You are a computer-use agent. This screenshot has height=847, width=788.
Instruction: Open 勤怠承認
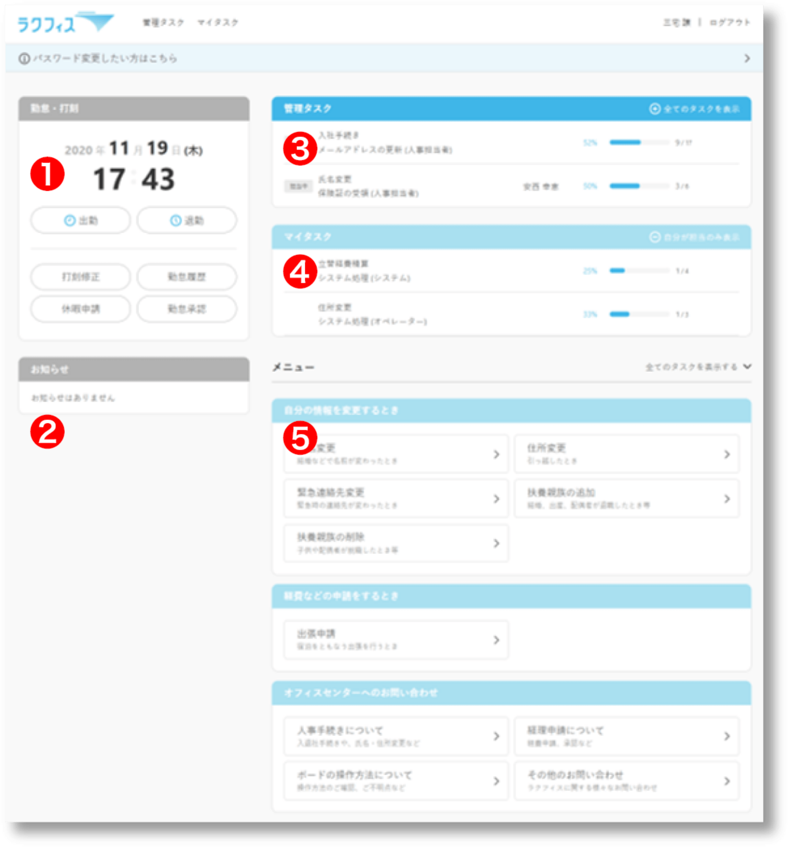pyautogui.click(x=187, y=309)
